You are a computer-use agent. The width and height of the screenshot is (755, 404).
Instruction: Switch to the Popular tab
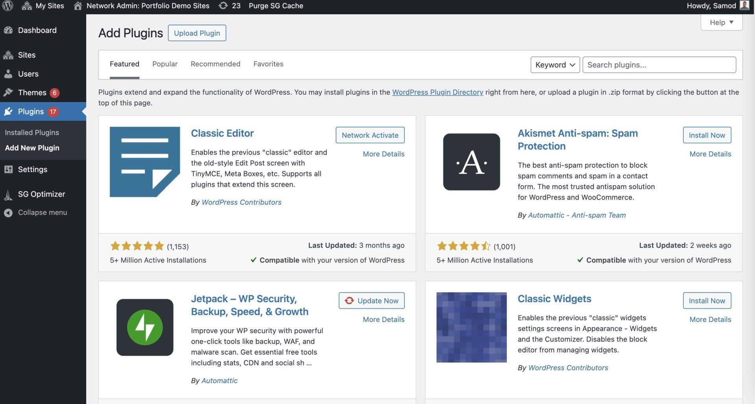(x=165, y=64)
